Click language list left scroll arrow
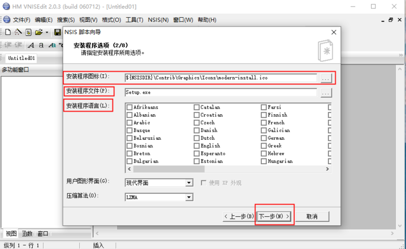Viewport: 406px width, 249px height. (129, 169)
